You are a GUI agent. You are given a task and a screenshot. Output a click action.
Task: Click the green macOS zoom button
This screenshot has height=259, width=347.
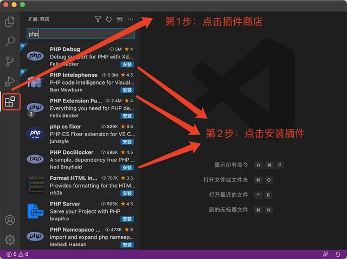pos(22,5)
